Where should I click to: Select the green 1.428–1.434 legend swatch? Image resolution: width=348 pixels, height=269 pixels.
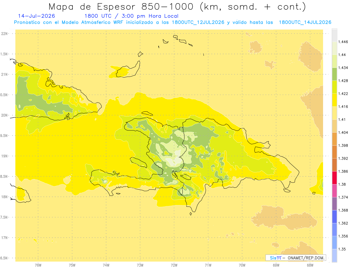(x=334, y=74)
